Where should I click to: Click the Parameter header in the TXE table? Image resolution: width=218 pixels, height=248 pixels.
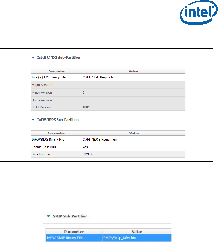[56, 71]
